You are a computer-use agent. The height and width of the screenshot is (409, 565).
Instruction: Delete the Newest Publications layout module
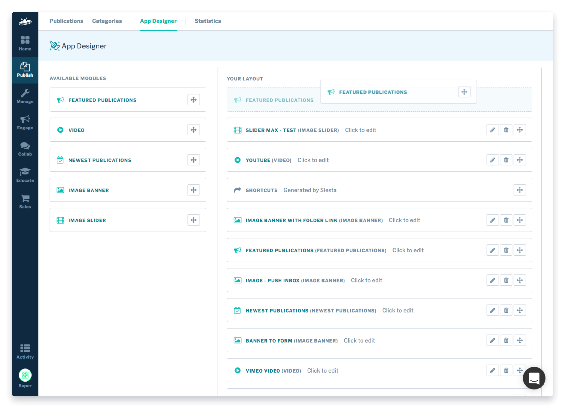506,310
